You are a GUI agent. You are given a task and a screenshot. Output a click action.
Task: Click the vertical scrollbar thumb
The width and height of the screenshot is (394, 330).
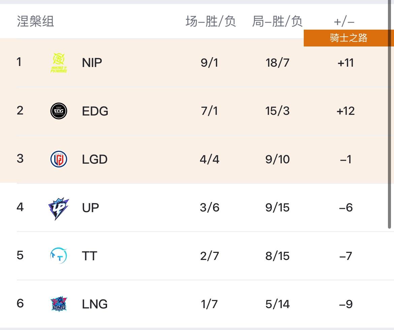click(x=390, y=114)
